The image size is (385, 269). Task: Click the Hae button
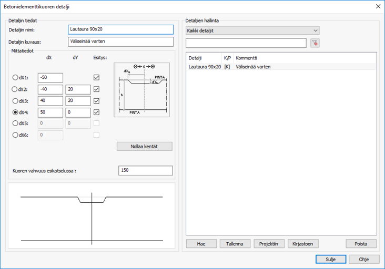201,244
